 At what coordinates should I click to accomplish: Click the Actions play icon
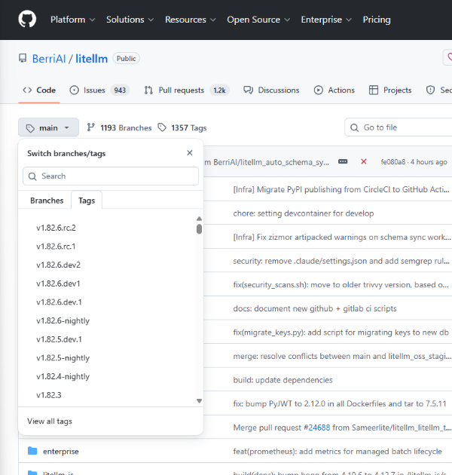click(x=319, y=90)
